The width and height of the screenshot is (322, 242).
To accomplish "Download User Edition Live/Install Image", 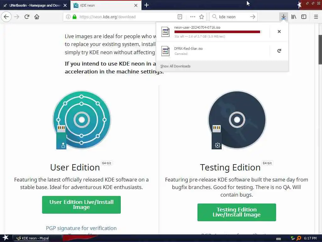I will click(x=81, y=205).
